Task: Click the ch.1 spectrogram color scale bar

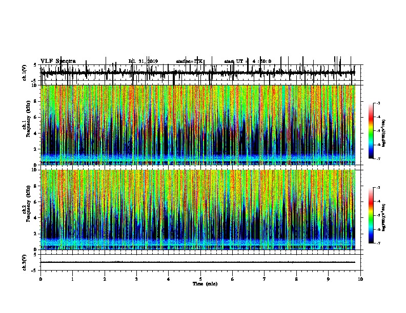Action: 371,131
